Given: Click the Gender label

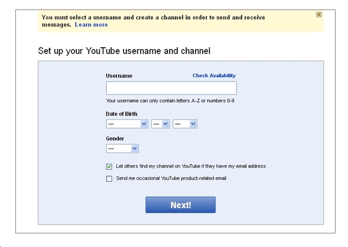Looking at the screenshot, I should (x=115, y=138).
